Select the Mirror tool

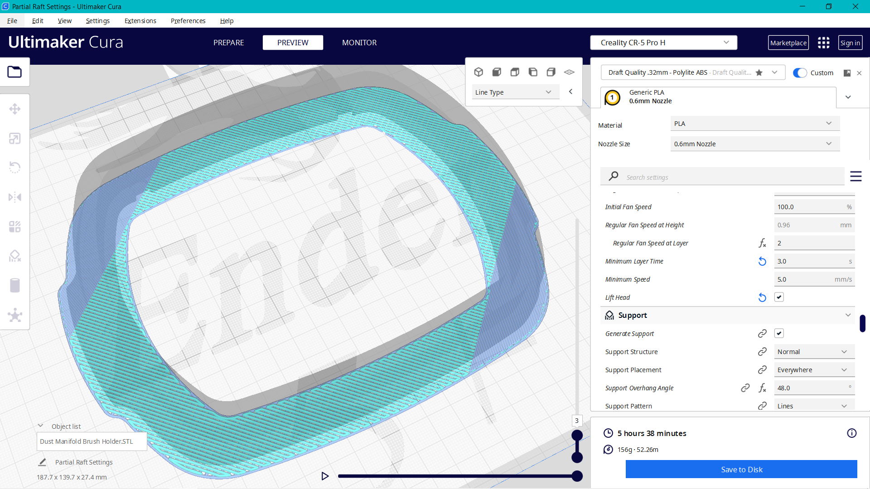(15, 197)
